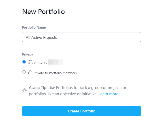Click the 'Private to Portfolio members' label

[x=55, y=73]
